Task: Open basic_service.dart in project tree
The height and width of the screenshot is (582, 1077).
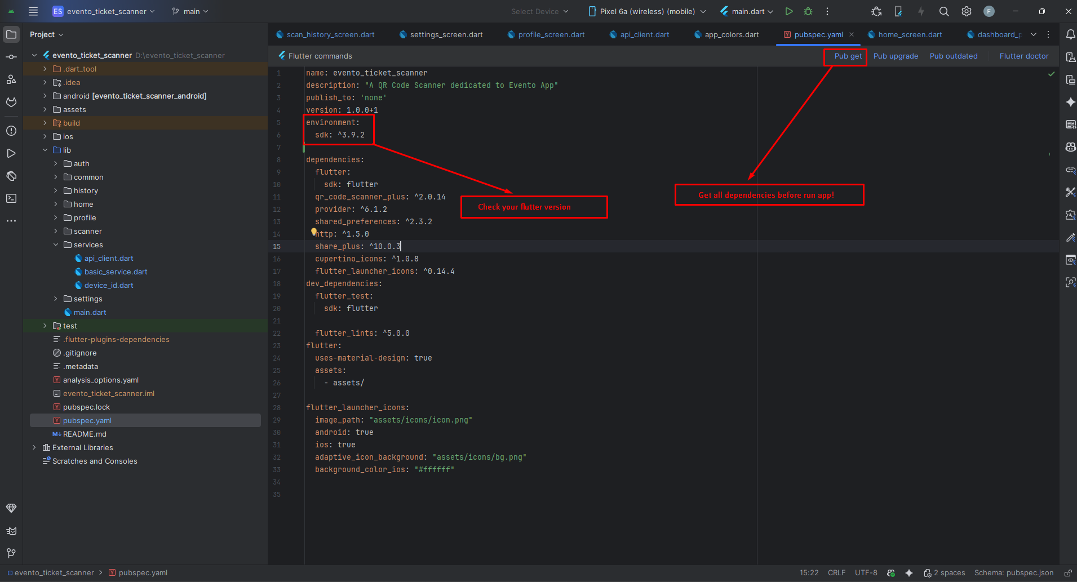Action: click(x=116, y=272)
